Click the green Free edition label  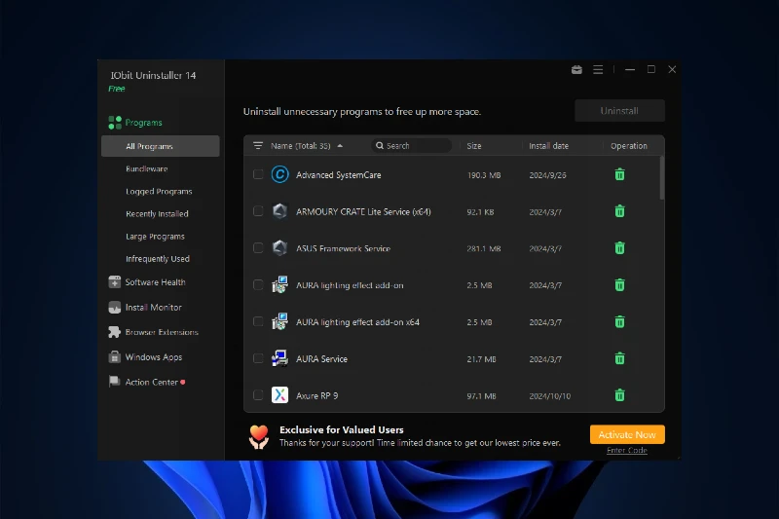click(117, 89)
